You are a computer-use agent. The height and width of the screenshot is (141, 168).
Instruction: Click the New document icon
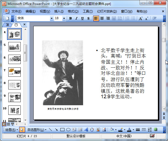point(8,18)
